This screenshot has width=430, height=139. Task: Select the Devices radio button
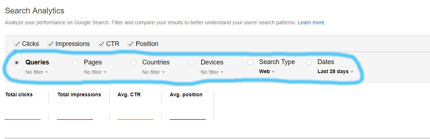click(x=192, y=63)
